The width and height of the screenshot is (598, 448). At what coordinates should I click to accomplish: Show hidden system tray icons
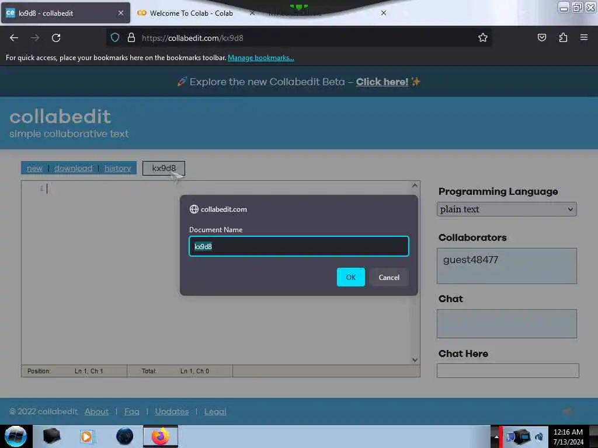coord(496,436)
